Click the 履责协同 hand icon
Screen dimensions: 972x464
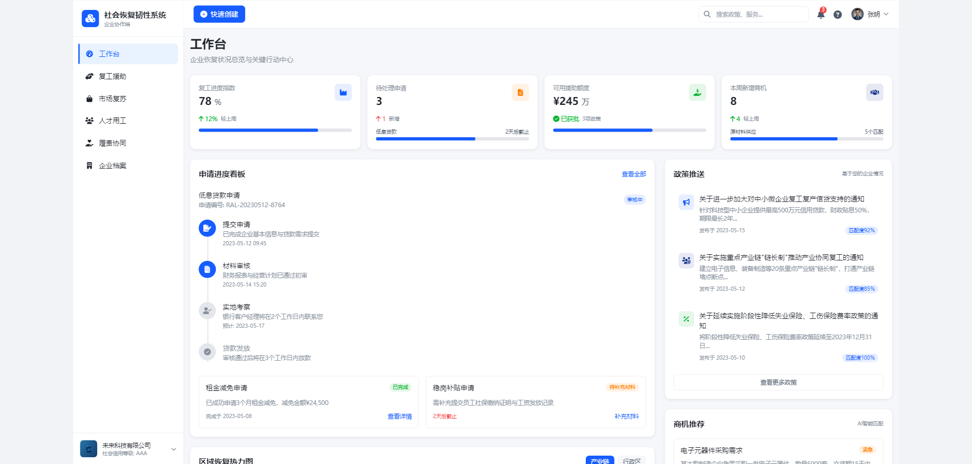pyautogui.click(x=89, y=143)
